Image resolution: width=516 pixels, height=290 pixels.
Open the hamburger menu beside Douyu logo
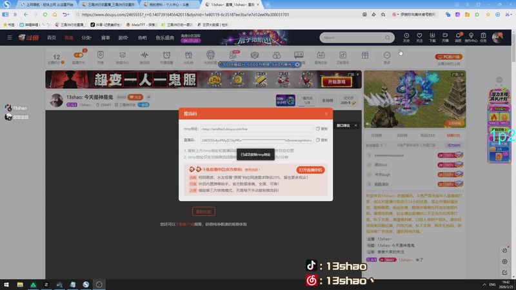10,38
